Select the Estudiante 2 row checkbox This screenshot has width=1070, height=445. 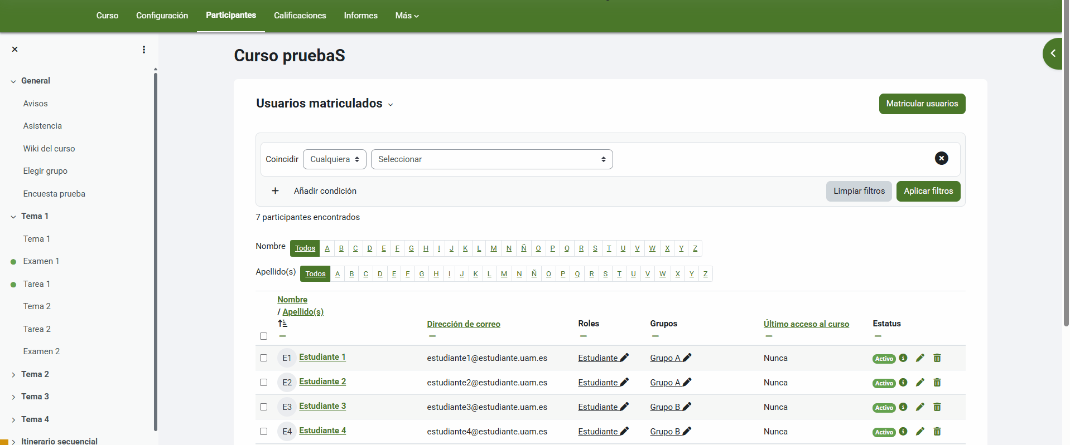(264, 383)
